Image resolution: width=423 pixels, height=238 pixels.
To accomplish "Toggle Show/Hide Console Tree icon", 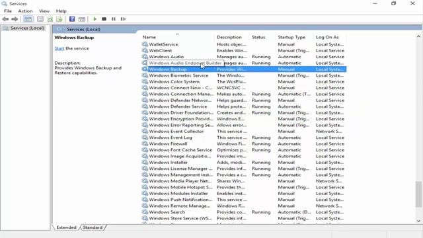I will 28,19.
